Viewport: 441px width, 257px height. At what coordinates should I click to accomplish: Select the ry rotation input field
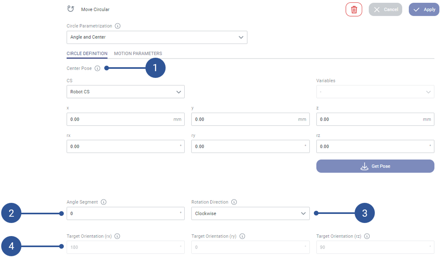(x=250, y=146)
